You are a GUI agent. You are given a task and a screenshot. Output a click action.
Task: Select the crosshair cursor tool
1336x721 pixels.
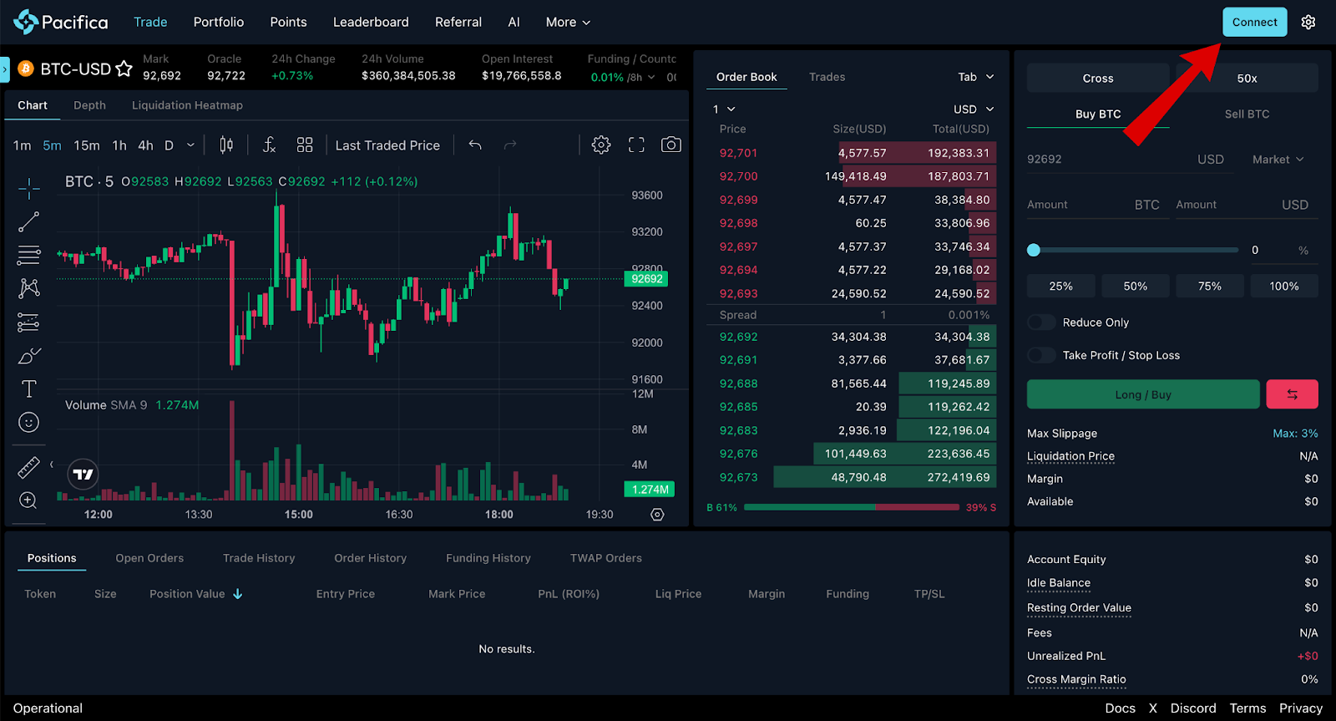[29, 189]
